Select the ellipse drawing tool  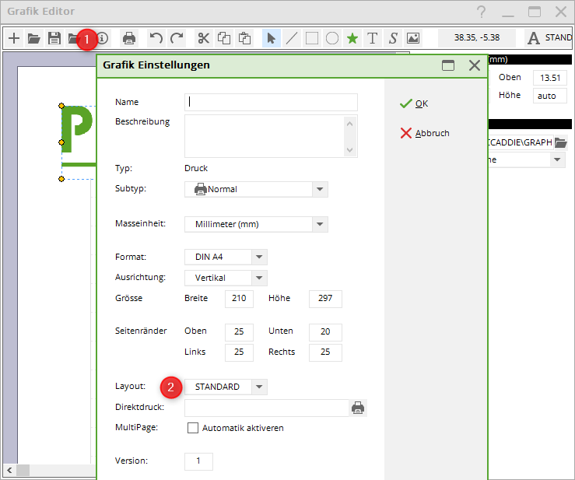[332, 38]
